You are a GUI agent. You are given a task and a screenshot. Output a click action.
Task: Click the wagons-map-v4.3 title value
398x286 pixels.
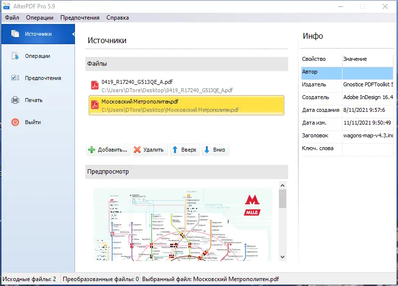(368, 135)
